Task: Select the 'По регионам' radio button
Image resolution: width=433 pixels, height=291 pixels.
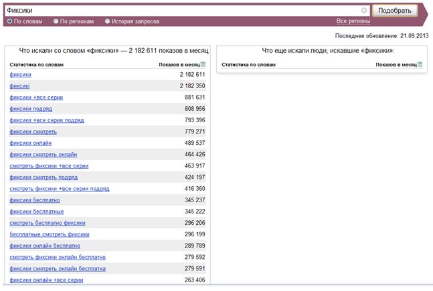Action: [56, 21]
